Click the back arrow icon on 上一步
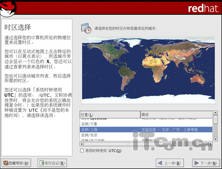Viewport: 222px width, 169px height. [x=160, y=163]
